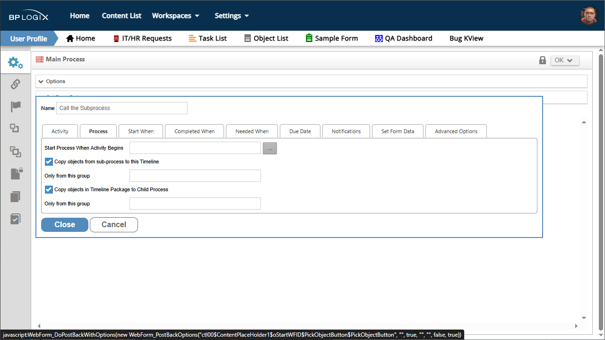605x340 pixels.
Task: Click the BP Logix logo
Action: [x=29, y=17]
